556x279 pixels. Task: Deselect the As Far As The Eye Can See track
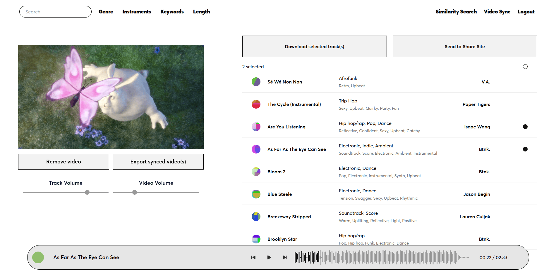tap(525, 149)
